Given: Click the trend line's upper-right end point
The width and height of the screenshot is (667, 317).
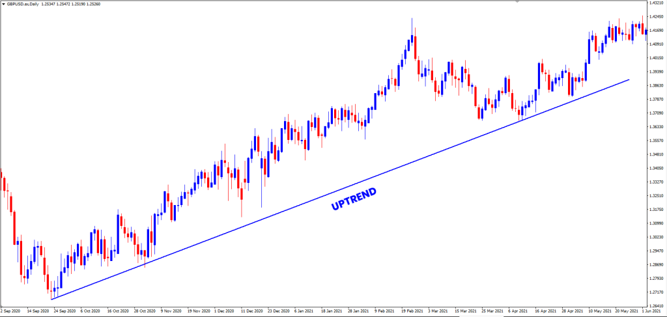Looking at the screenshot, I should pyautogui.click(x=629, y=79).
